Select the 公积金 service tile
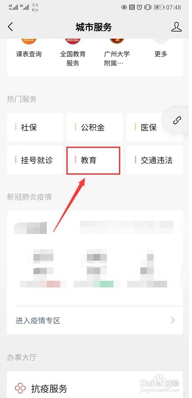The width and height of the screenshot is (192, 398). (x=95, y=127)
